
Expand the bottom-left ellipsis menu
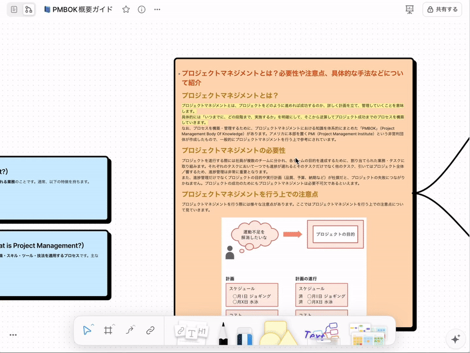13,335
